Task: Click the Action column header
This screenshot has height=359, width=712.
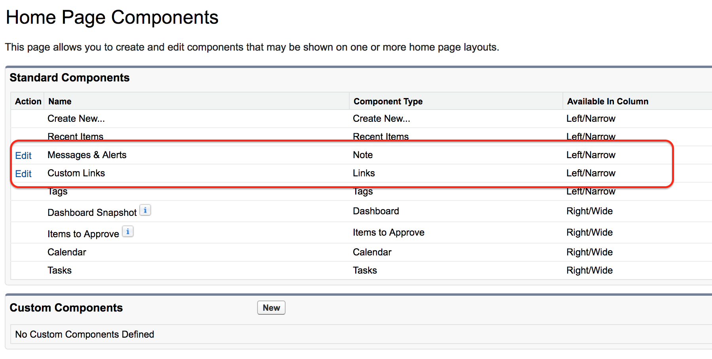Action: [28, 101]
